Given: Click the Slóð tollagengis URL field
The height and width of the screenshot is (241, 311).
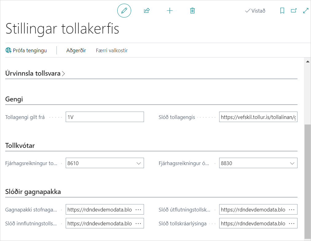Looking at the screenshot, I should [x=258, y=117].
